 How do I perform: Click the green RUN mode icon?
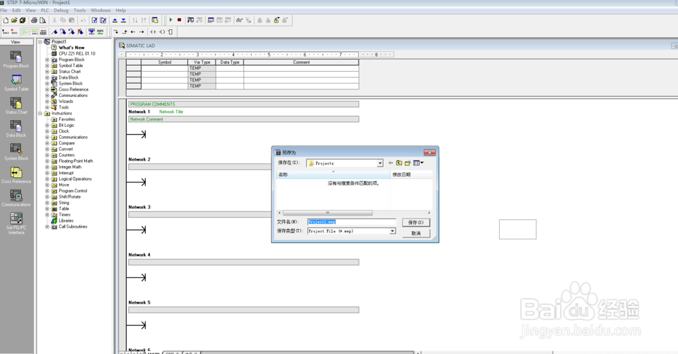[x=171, y=20]
